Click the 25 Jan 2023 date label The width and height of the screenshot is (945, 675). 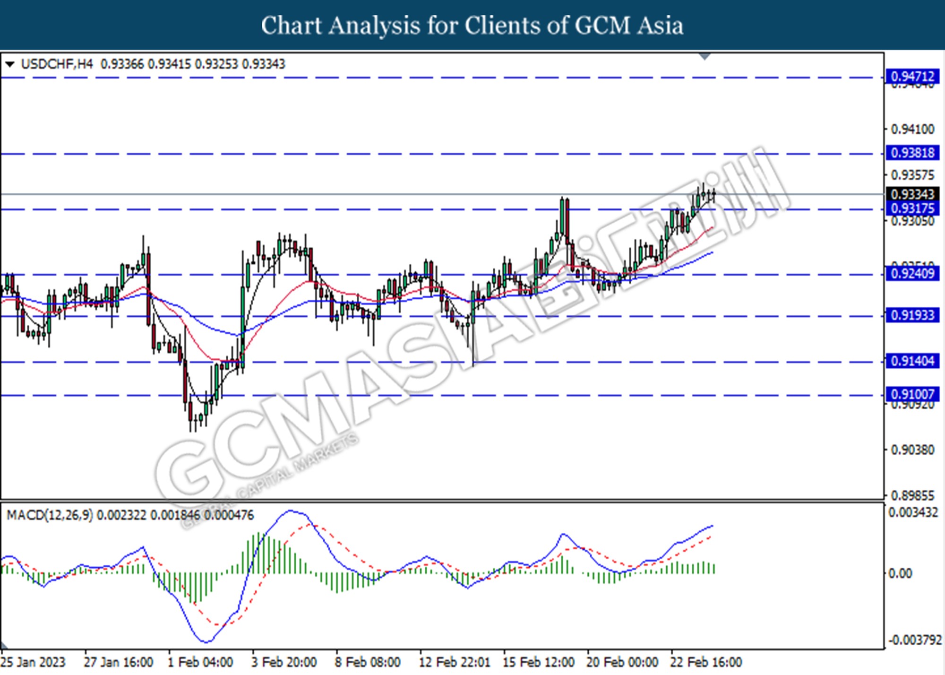tap(33, 662)
